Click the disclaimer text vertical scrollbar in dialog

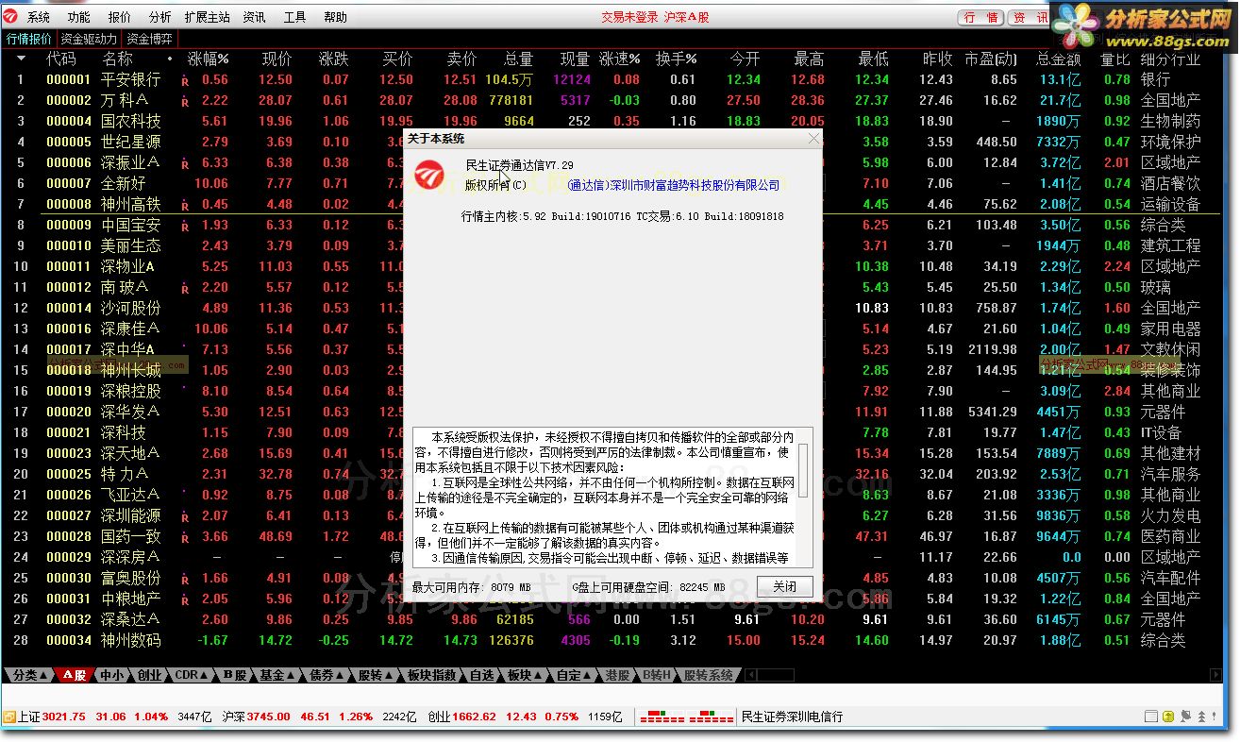[803, 496]
